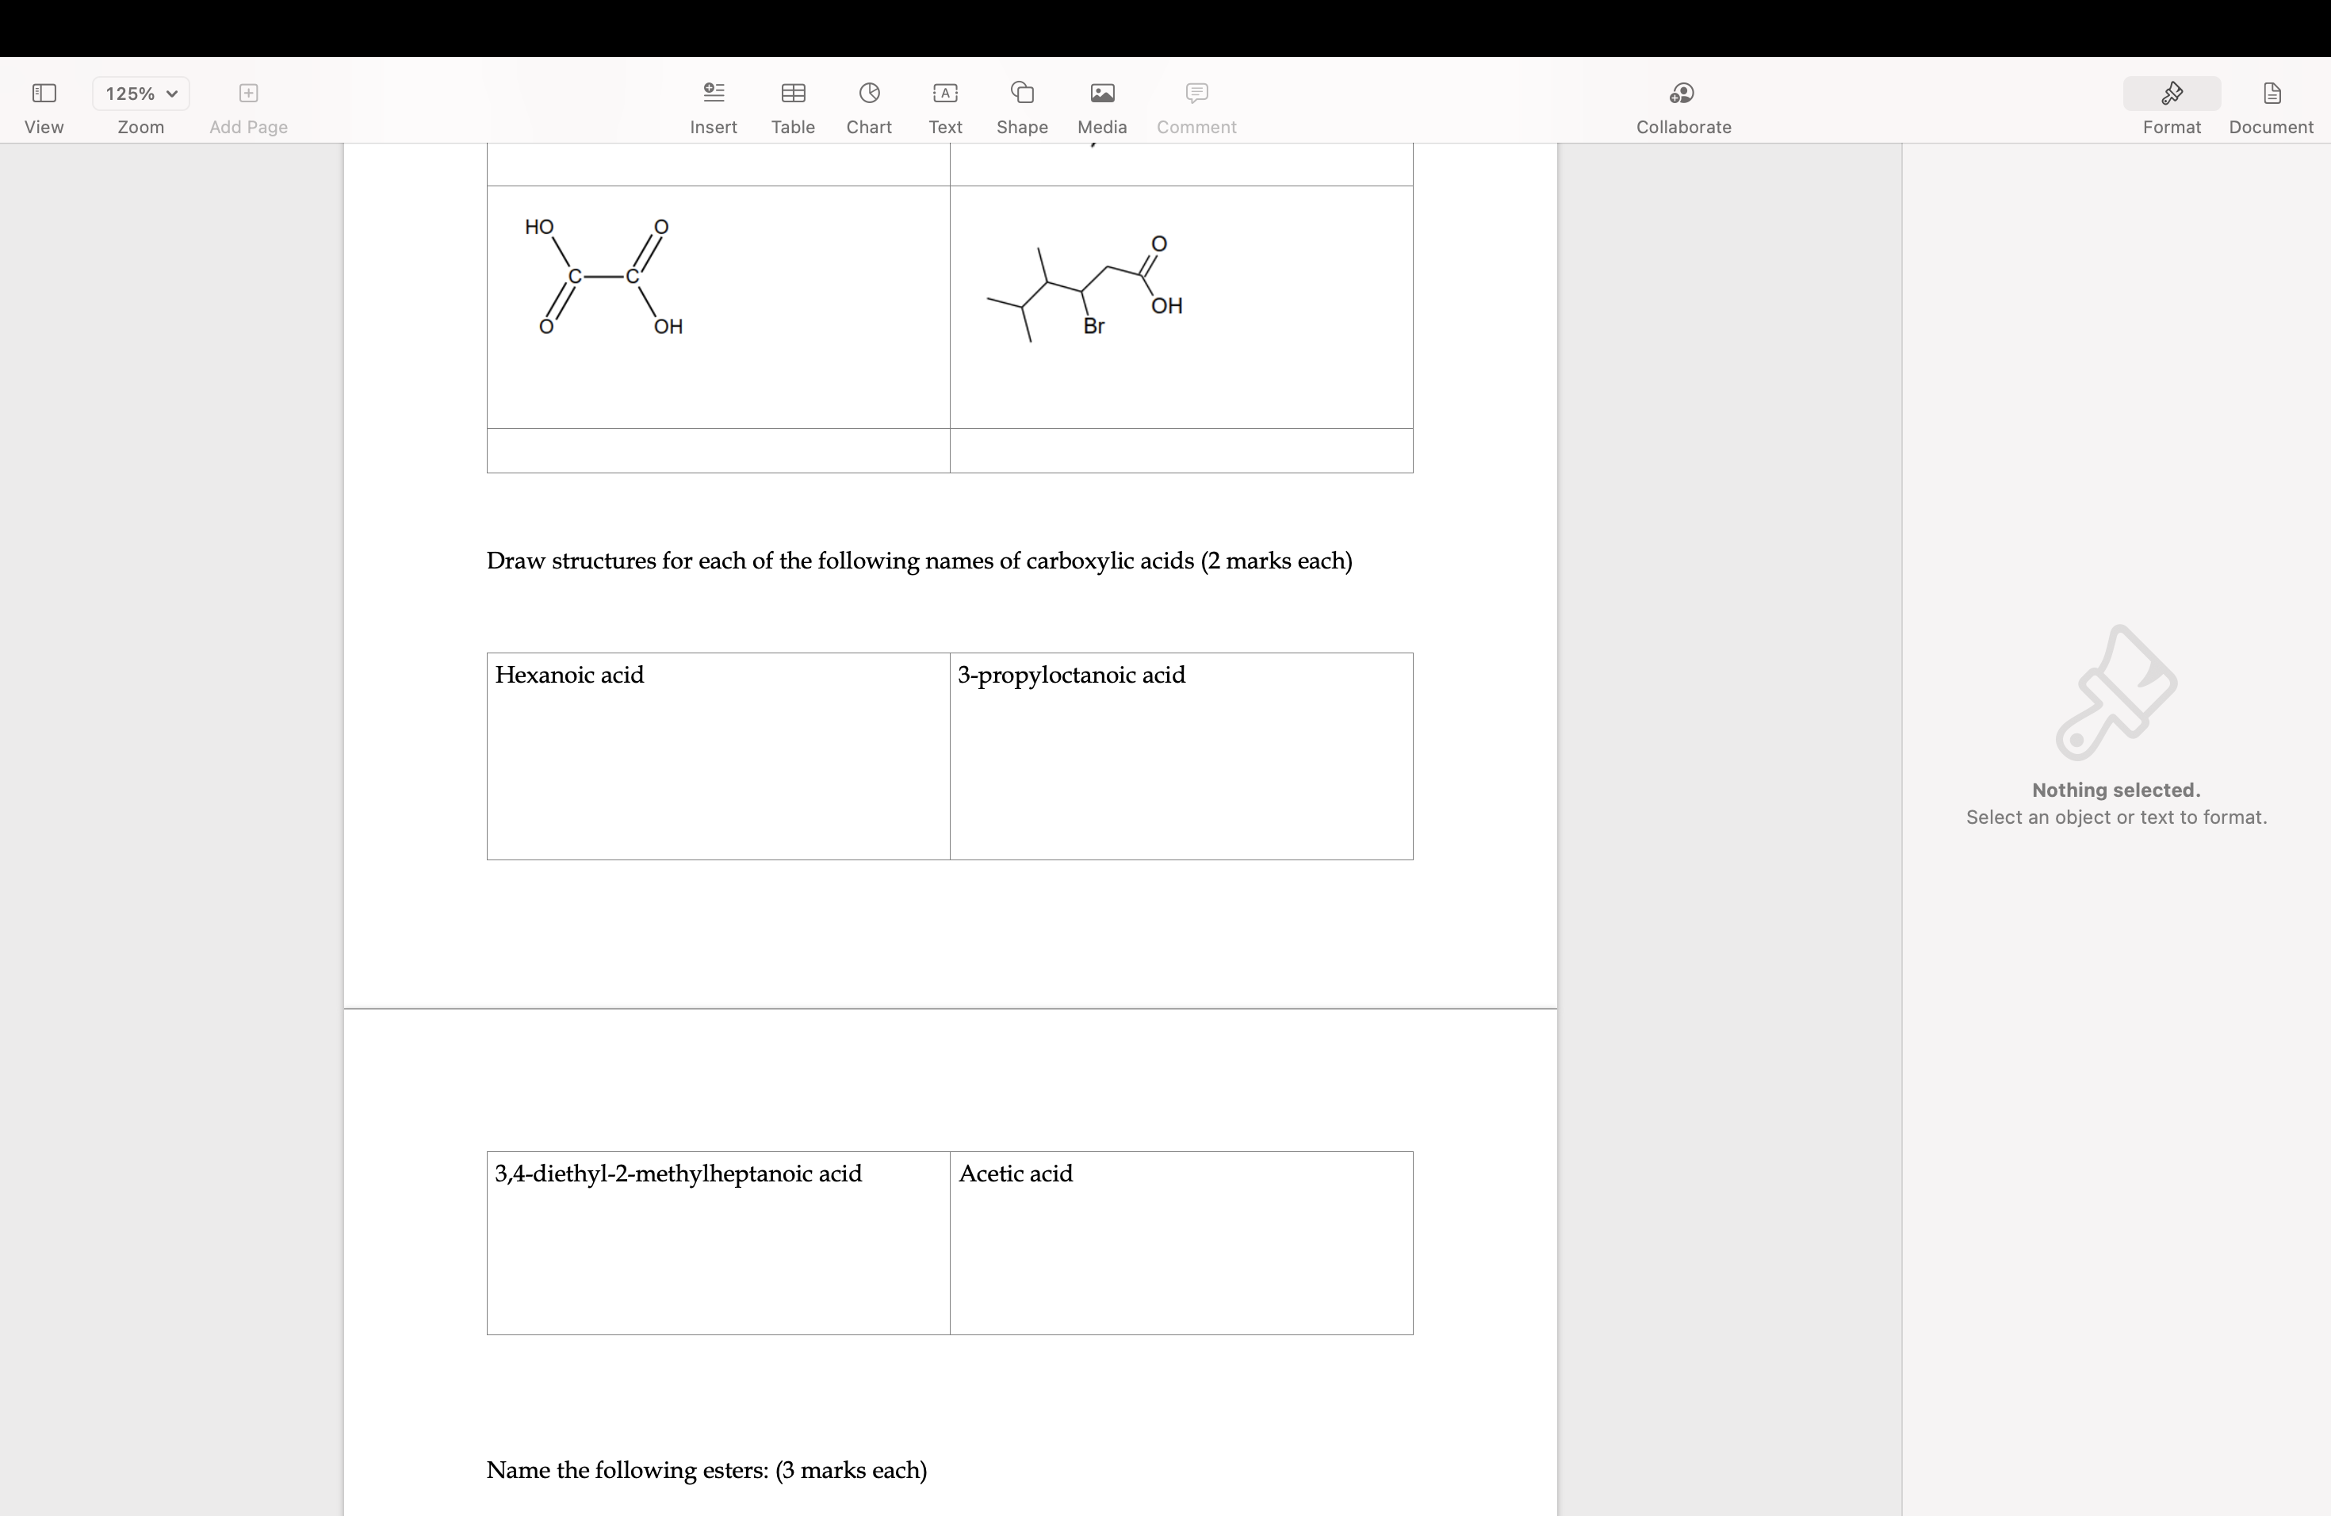
Task: Expand the 125% zoom selector
Action: pyautogui.click(x=140, y=93)
